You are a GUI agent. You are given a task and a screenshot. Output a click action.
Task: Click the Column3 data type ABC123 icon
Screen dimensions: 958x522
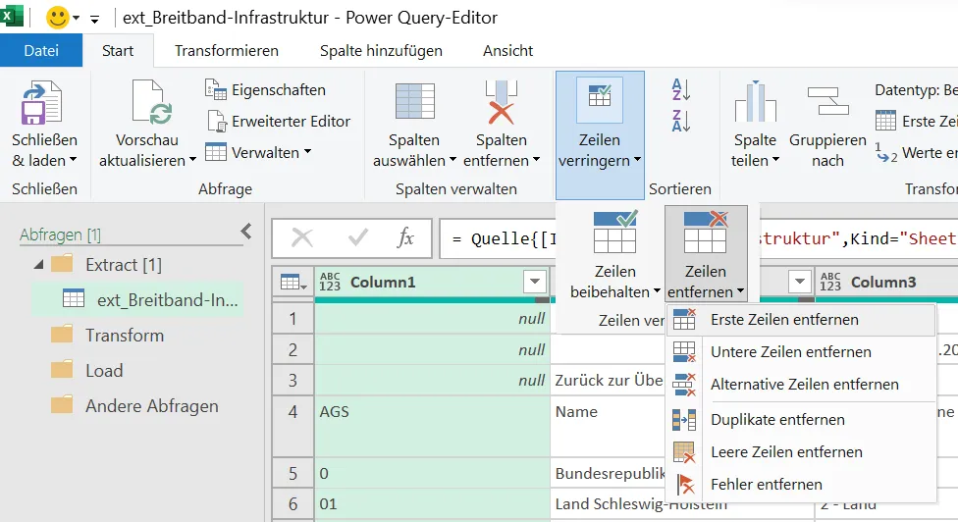pos(830,282)
